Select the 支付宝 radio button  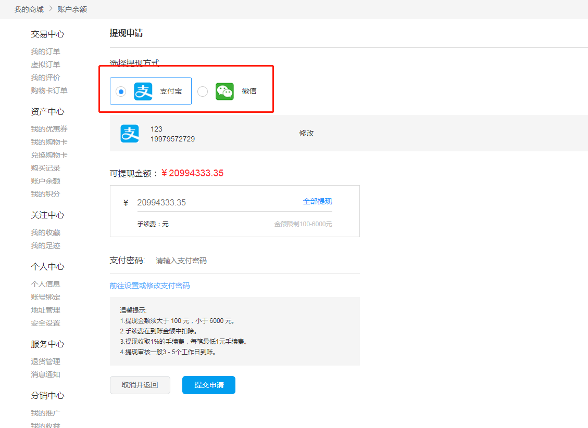(121, 92)
